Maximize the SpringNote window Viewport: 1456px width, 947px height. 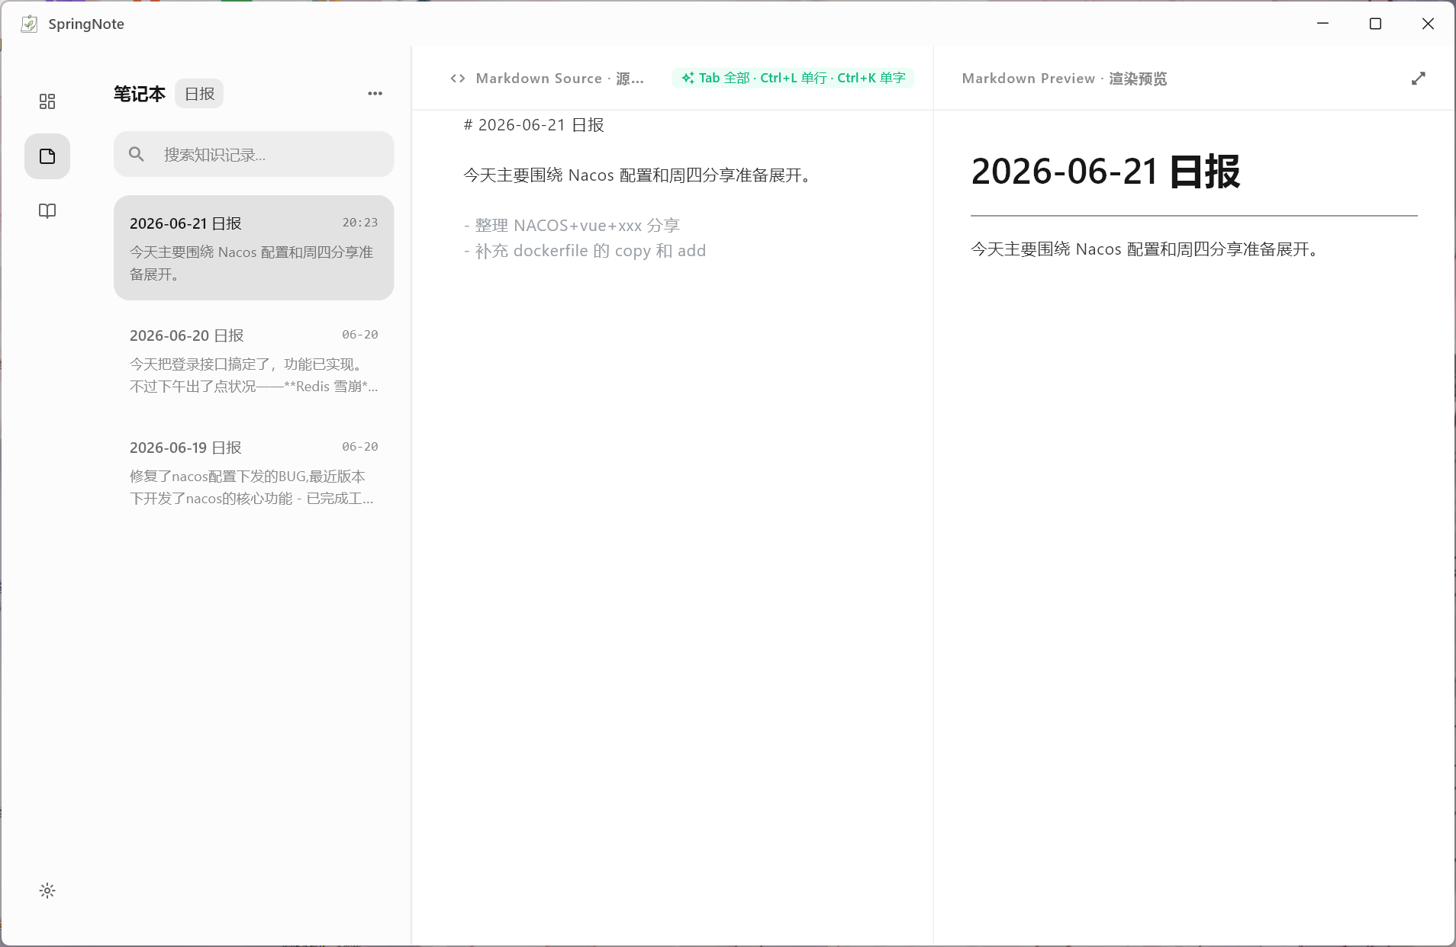tap(1375, 24)
